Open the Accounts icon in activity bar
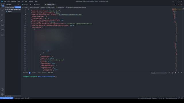 pos(2,90)
